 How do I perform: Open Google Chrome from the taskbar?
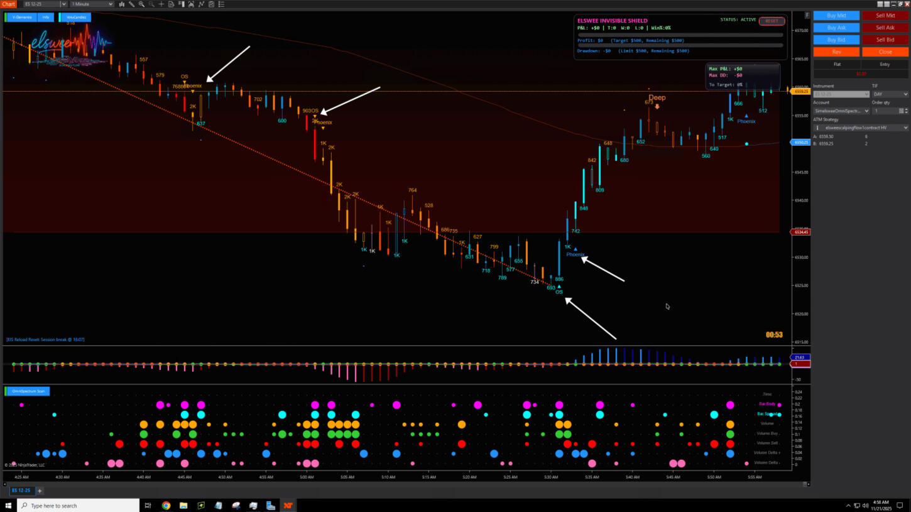click(166, 506)
